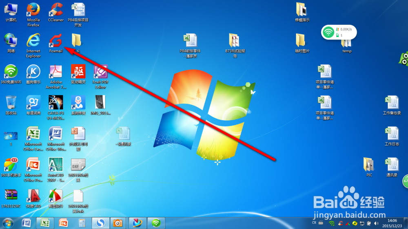Select the Microsoft Office PowerPoint desktop shortcut
Image resolution: width=408 pixels, height=229 pixels.
click(x=33, y=170)
